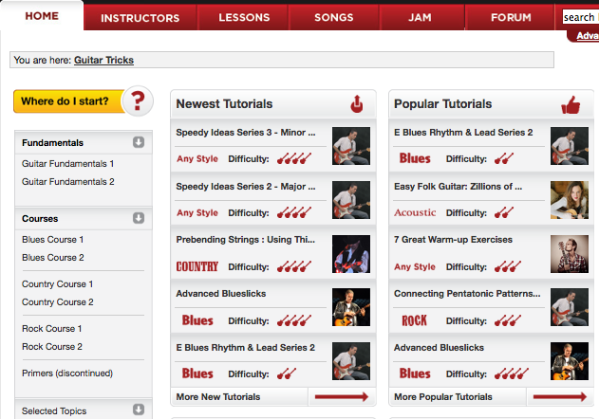
Task: Click the ROCK style badge under Connecting Pentatonic Patterns
Action: pyautogui.click(x=415, y=320)
